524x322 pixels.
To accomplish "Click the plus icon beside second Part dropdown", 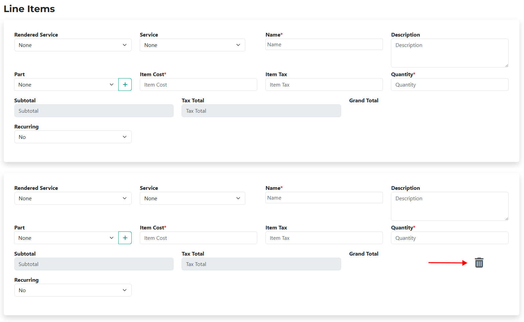I will coord(125,238).
